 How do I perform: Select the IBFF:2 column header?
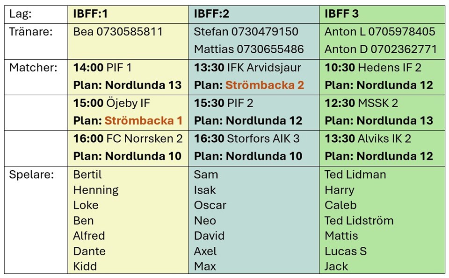[x=253, y=14]
